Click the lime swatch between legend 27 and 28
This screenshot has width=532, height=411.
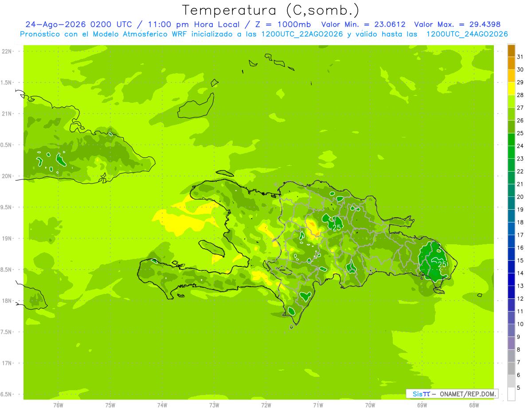pos(511,102)
